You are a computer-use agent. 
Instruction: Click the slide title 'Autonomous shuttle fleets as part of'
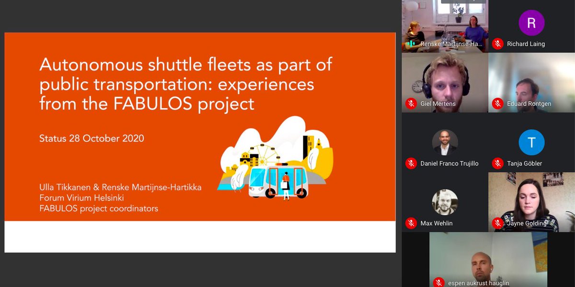click(x=186, y=65)
